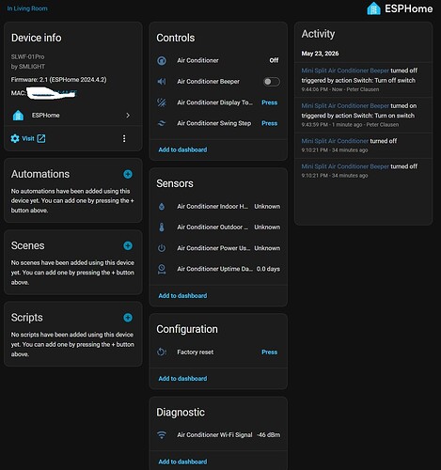Click the Air Conditioner Power Us... Unknown value

[267, 248]
